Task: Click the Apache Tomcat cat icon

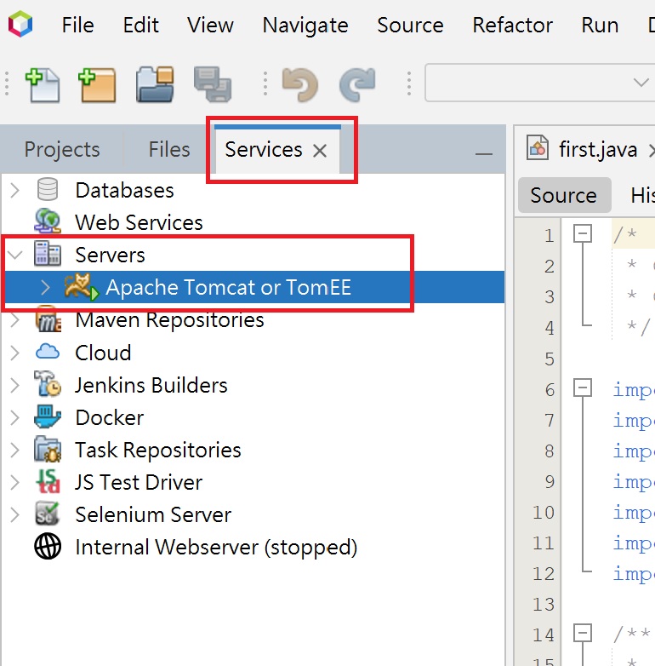Action: pyautogui.click(x=81, y=287)
